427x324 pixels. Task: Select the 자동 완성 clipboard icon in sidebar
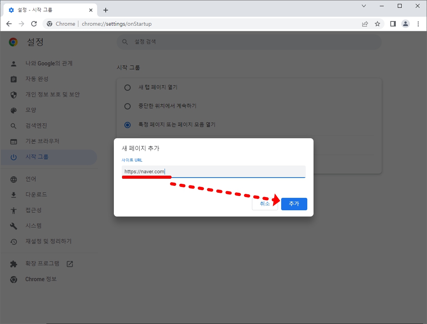pyautogui.click(x=14, y=79)
